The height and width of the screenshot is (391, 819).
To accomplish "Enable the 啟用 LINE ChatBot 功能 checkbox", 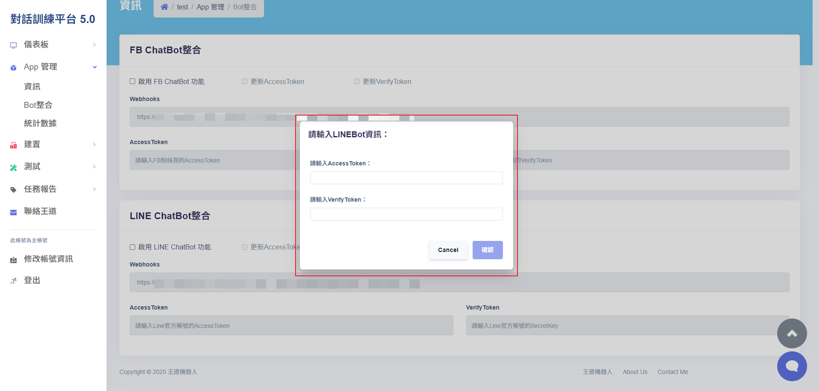I will coord(133,247).
